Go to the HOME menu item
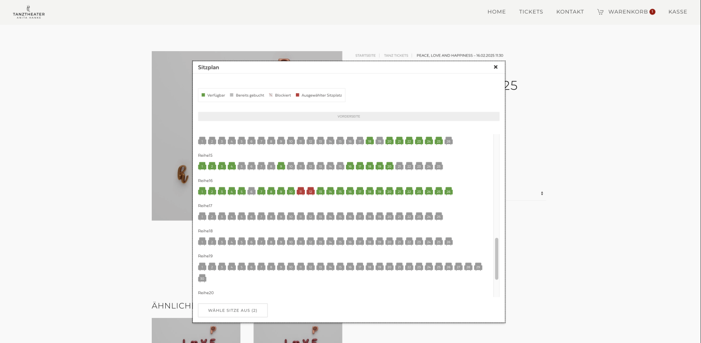 (496, 12)
